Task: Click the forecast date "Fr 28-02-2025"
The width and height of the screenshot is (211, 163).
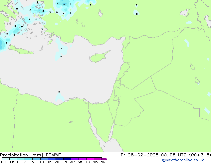Action: [x=139, y=155]
